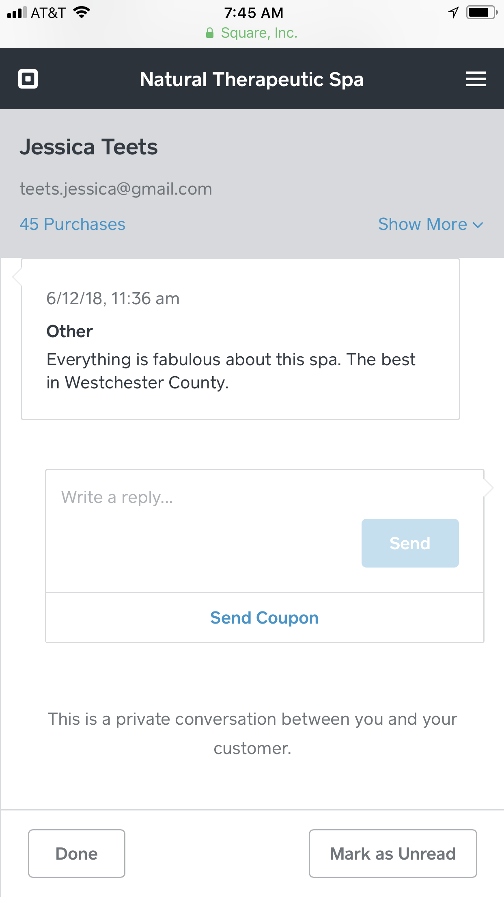This screenshot has width=504, height=897.
Task: Choose Send Coupon
Action: (x=264, y=618)
